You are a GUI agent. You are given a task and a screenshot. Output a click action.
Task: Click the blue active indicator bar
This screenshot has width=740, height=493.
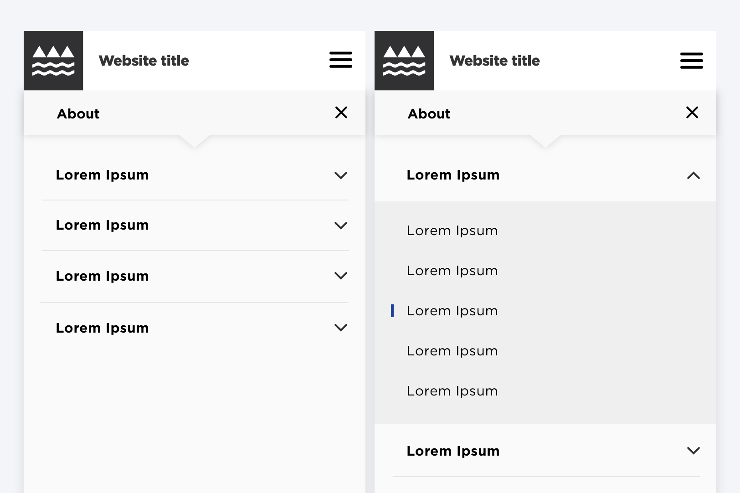click(x=393, y=310)
